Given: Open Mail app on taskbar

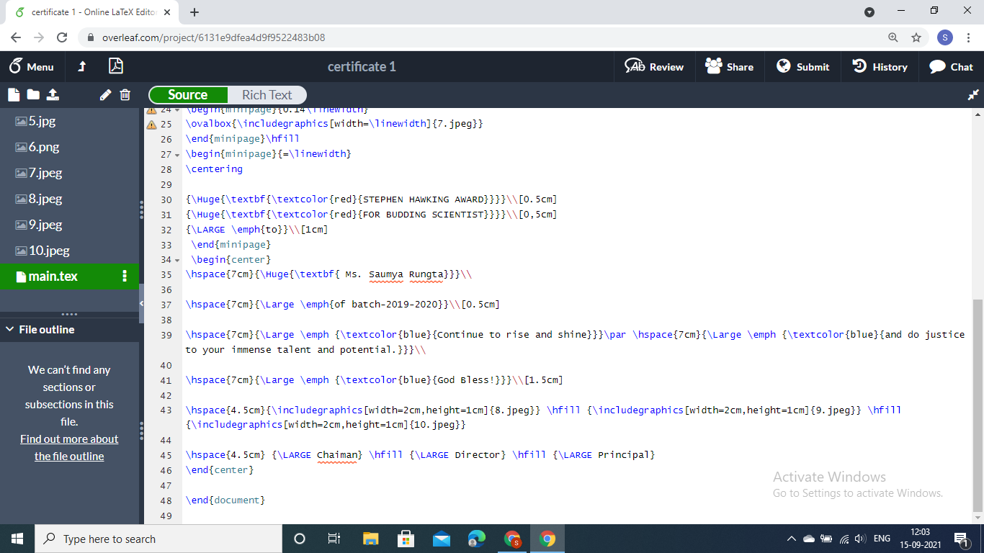Looking at the screenshot, I should [442, 539].
